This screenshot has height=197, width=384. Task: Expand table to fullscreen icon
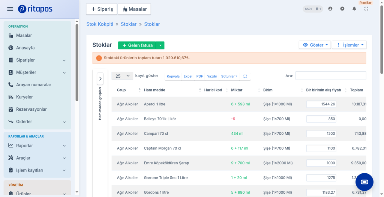pos(245,76)
